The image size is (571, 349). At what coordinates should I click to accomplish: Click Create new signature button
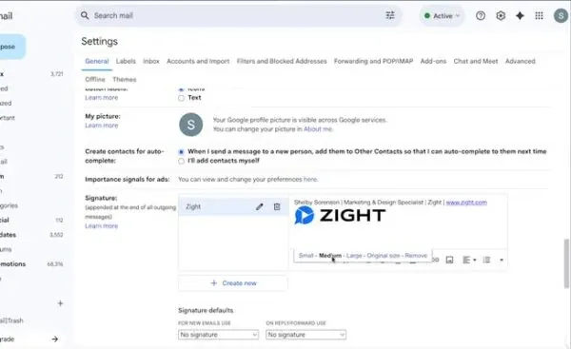click(233, 282)
